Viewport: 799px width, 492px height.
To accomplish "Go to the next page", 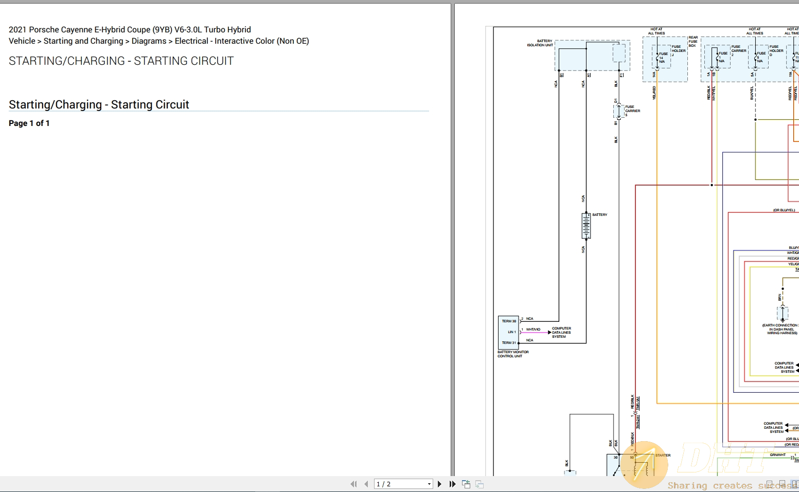I will click(439, 484).
